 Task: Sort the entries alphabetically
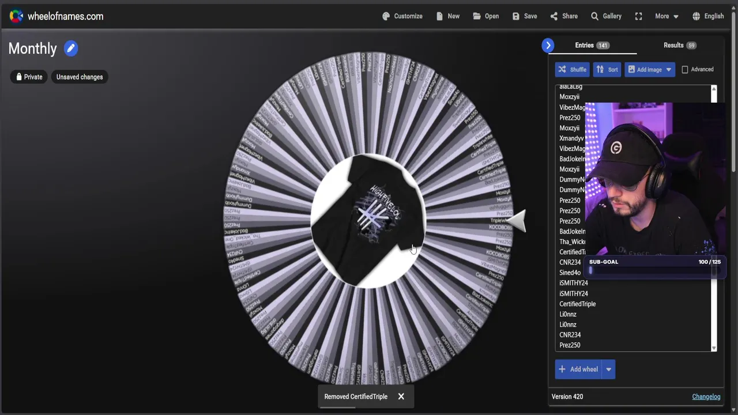[607, 69]
